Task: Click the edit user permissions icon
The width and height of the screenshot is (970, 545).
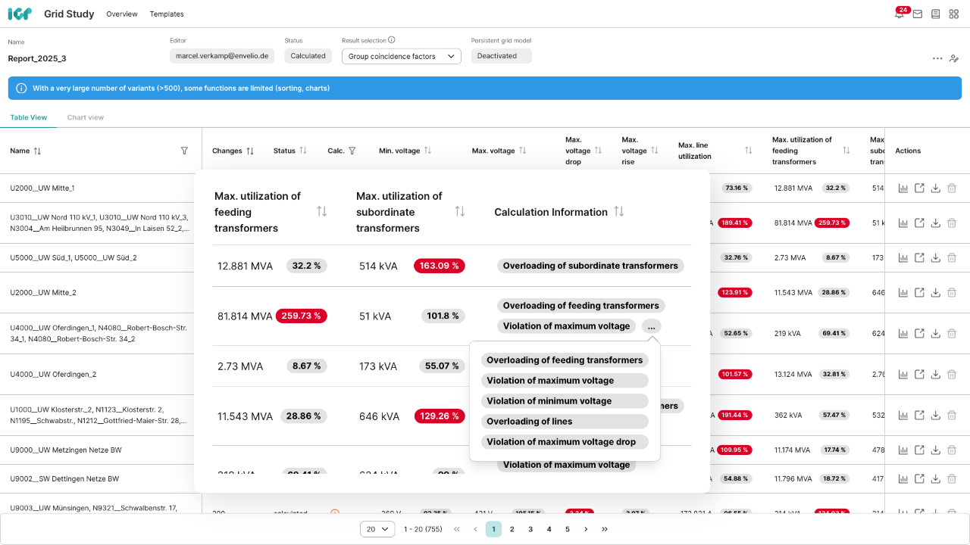Action: [954, 58]
